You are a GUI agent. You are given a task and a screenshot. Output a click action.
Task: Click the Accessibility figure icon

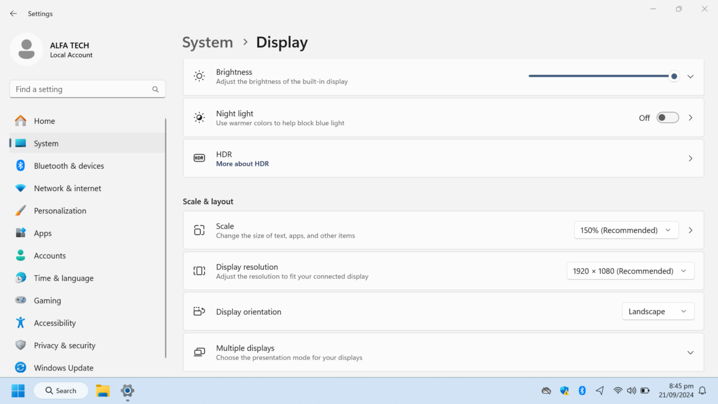point(20,323)
